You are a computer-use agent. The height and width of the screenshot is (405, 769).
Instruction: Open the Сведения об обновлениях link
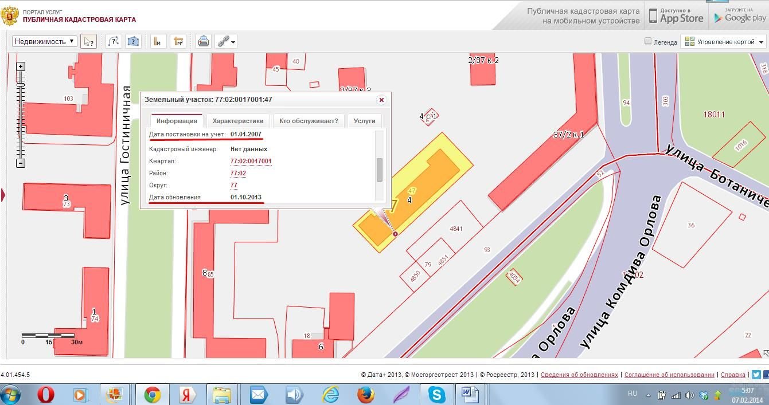click(579, 375)
